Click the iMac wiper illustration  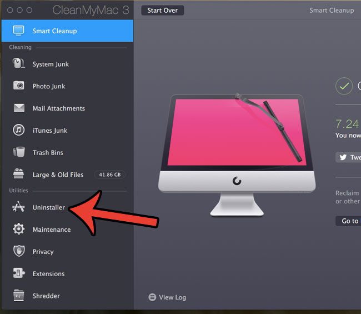(237, 155)
